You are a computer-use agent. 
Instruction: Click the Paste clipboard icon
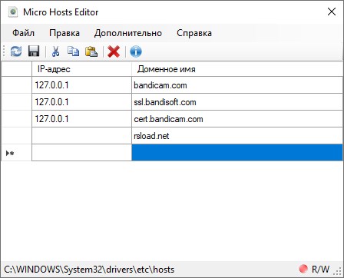pos(91,51)
